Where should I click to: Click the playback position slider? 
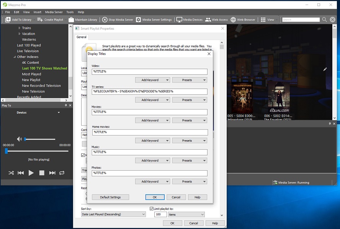[37, 151]
